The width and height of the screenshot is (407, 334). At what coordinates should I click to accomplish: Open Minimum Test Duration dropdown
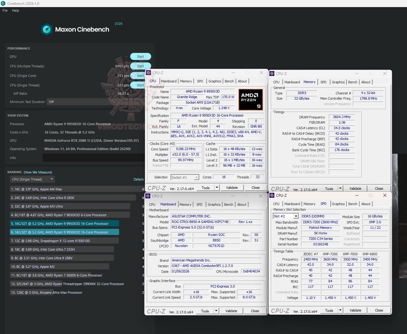point(95,102)
